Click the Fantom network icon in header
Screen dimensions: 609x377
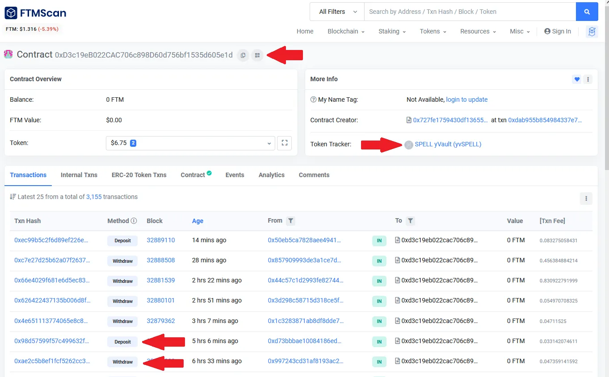point(592,31)
